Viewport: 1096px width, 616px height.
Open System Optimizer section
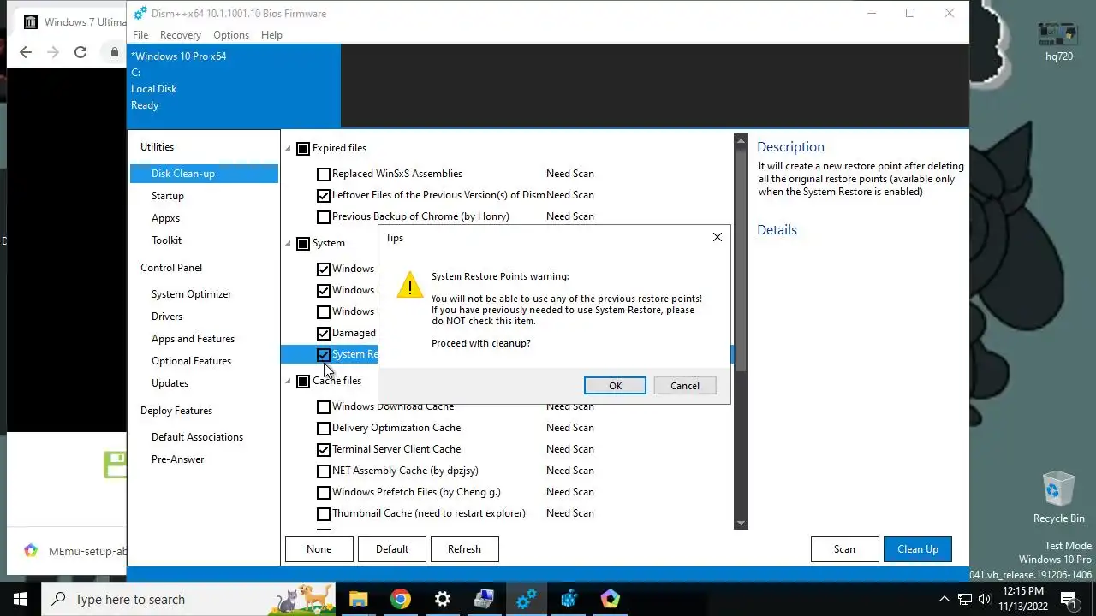point(191,294)
